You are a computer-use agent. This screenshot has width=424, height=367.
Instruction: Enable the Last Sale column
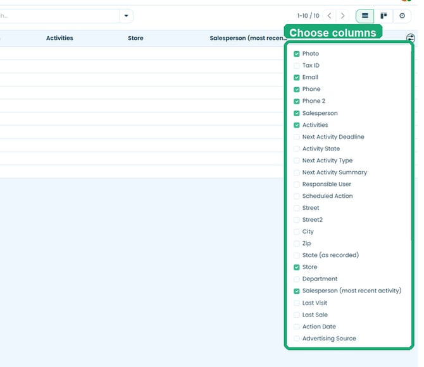(297, 315)
